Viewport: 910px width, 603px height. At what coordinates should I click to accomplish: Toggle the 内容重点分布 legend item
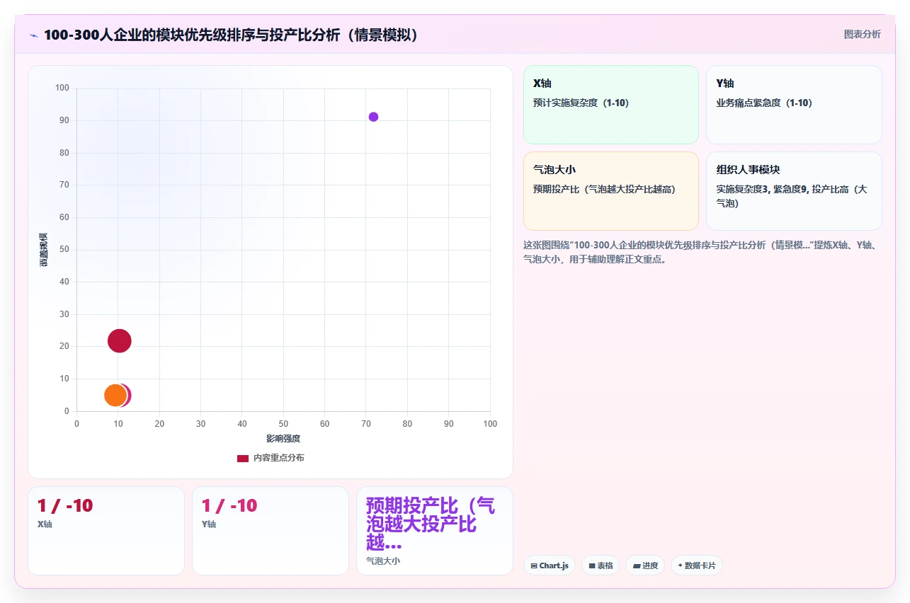[271, 458]
